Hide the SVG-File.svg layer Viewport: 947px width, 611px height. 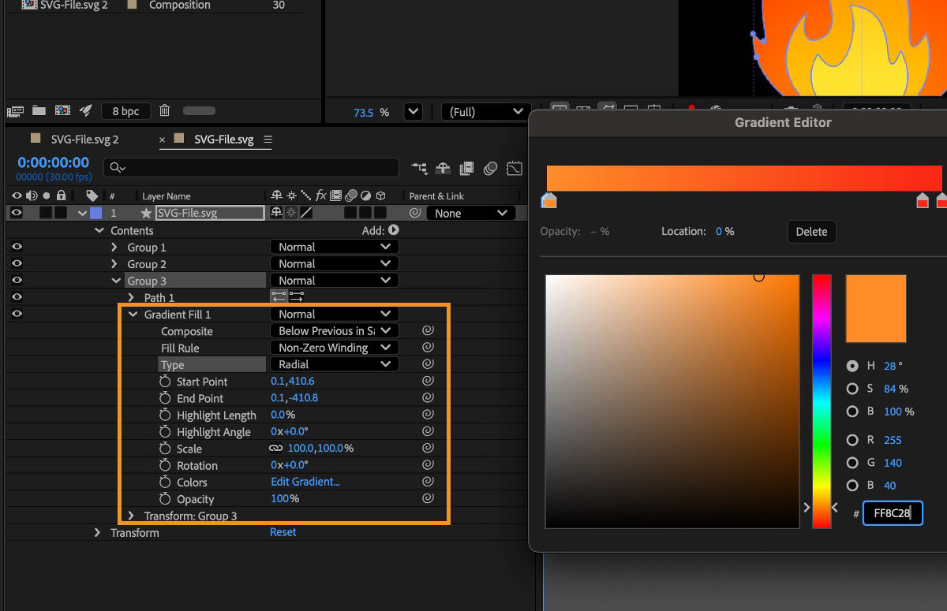pyautogui.click(x=17, y=212)
